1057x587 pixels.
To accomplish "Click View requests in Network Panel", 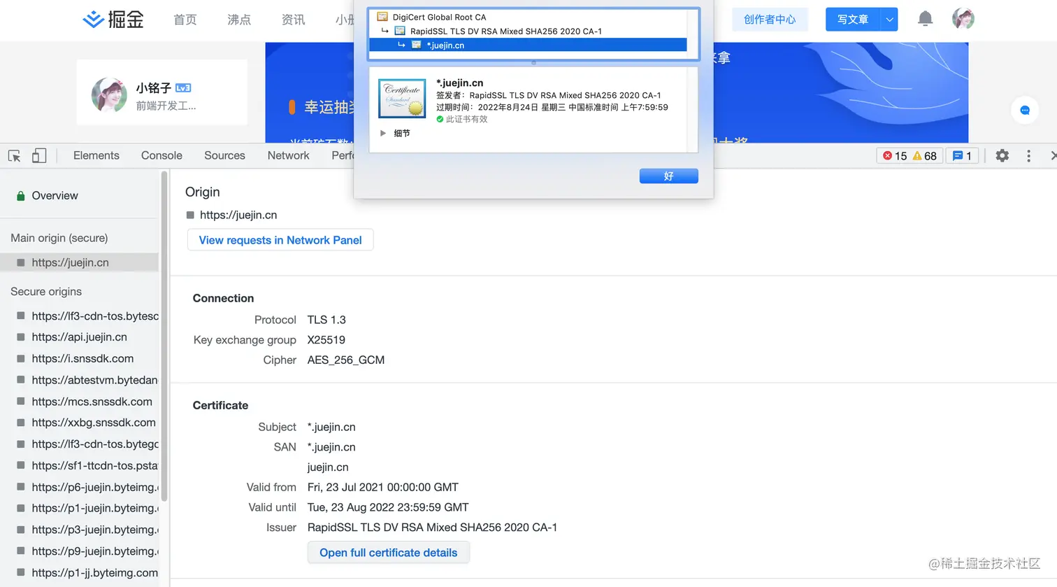I will (280, 240).
